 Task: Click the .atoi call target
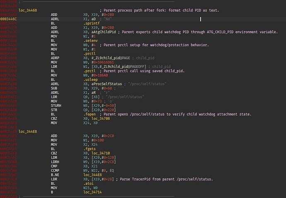tap(88, 184)
